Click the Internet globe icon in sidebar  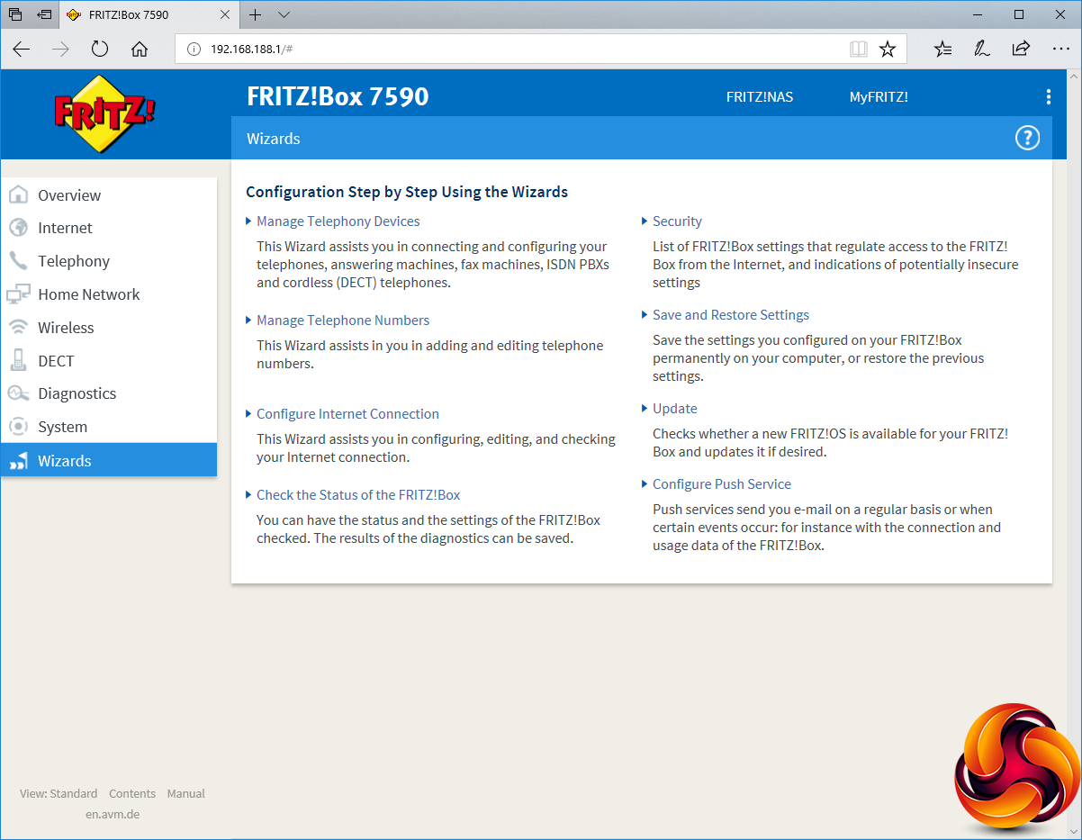(x=18, y=228)
